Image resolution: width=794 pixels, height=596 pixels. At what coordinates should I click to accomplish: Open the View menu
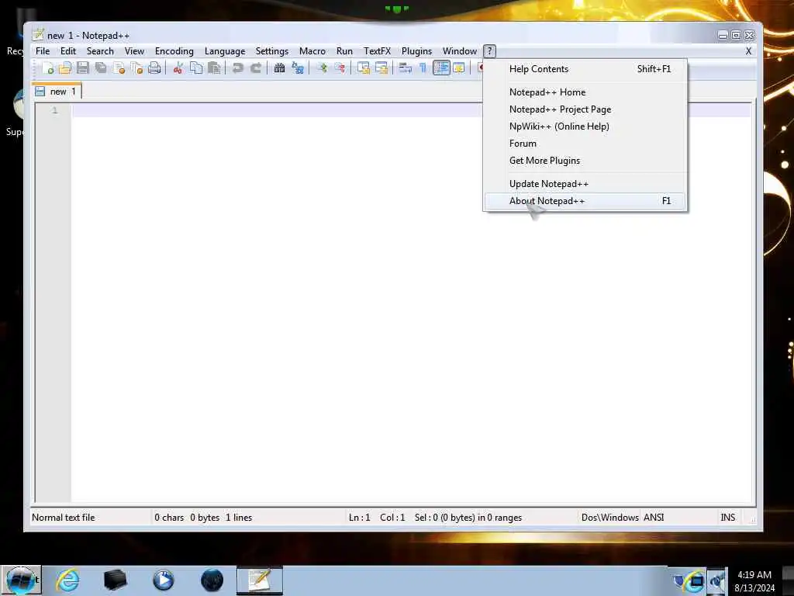click(x=134, y=51)
